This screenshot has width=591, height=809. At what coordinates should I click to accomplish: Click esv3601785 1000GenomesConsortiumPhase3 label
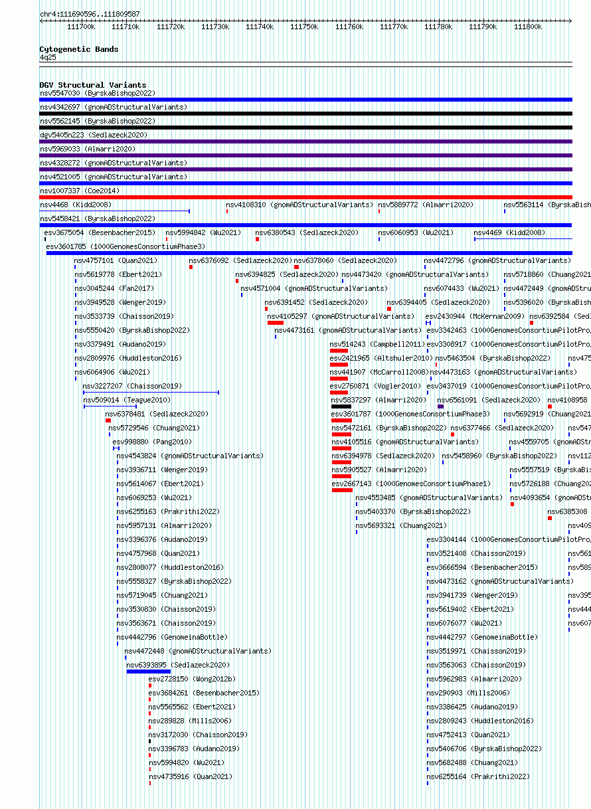126,246
